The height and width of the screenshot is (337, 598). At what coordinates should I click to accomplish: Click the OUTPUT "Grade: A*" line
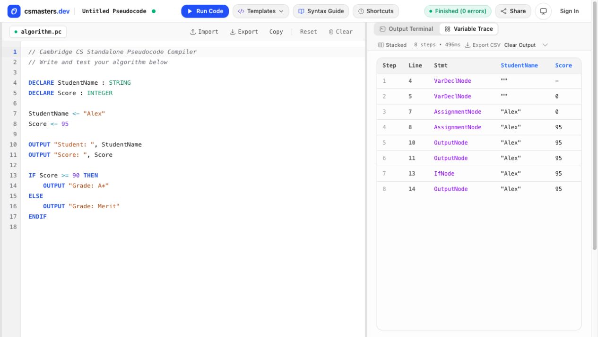pyautogui.click(x=76, y=186)
